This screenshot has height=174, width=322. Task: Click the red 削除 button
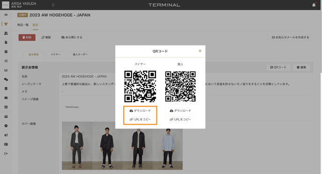coord(27,37)
